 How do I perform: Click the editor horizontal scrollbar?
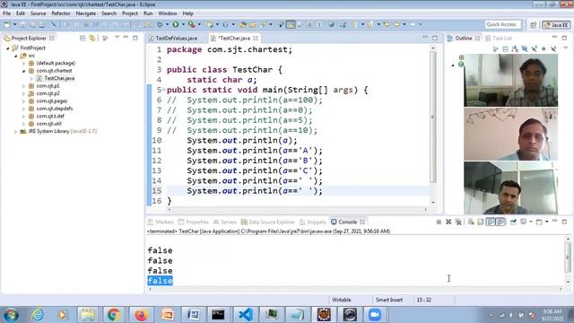[x=297, y=210]
